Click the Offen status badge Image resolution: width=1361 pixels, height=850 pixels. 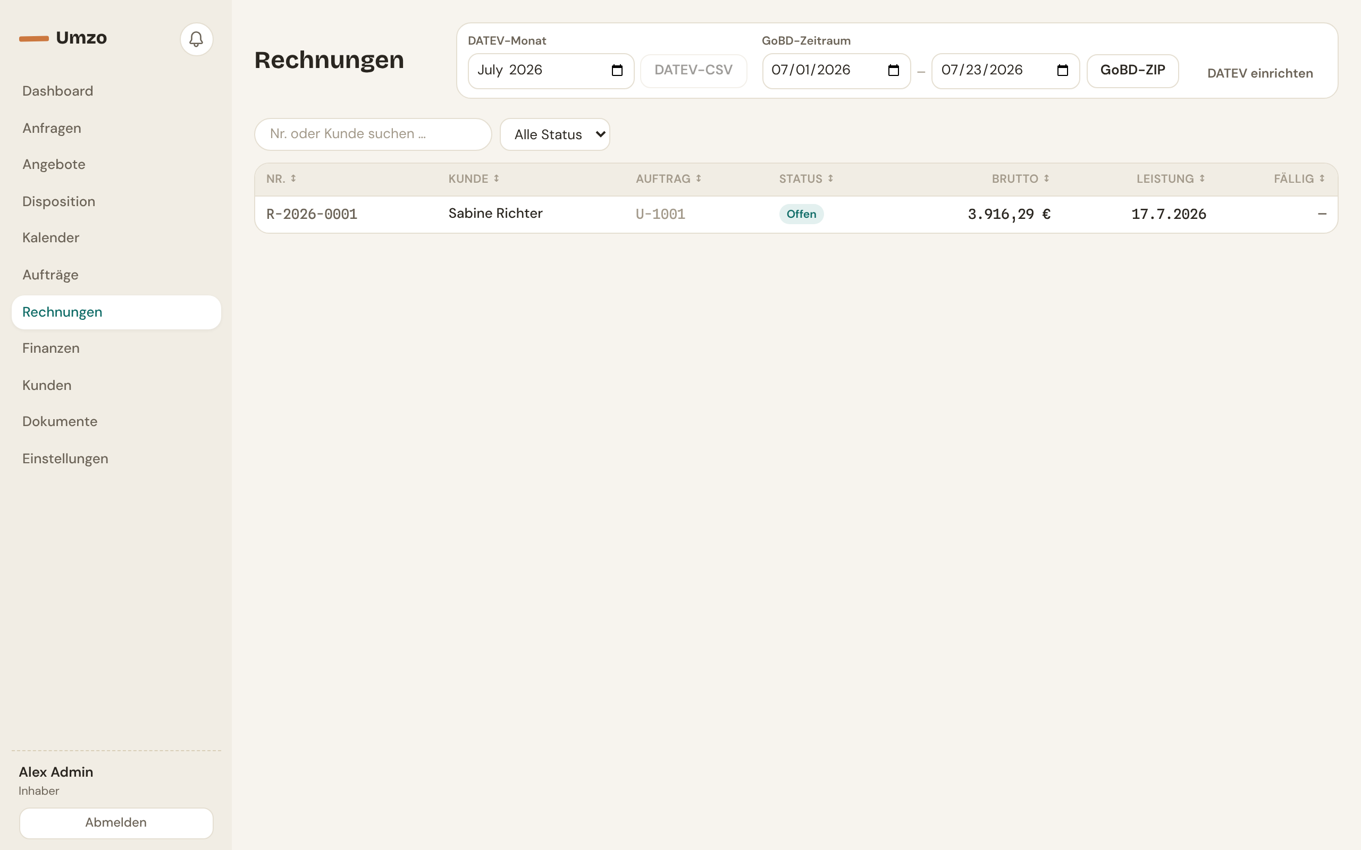click(801, 214)
